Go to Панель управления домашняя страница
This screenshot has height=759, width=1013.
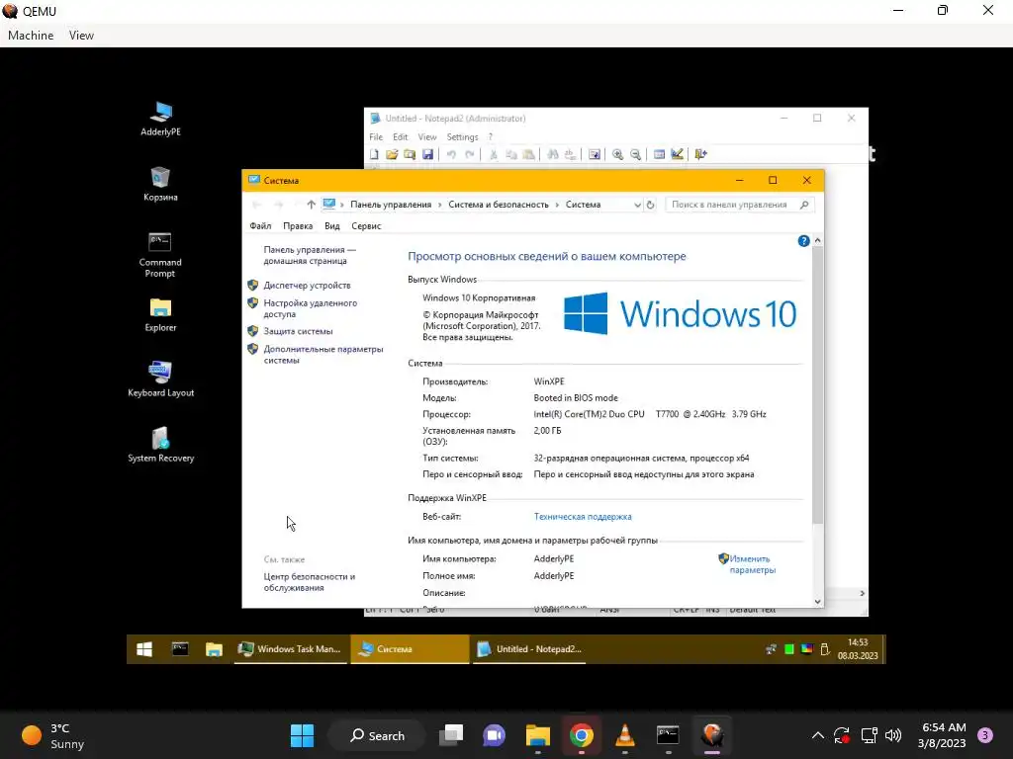(x=310, y=255)
